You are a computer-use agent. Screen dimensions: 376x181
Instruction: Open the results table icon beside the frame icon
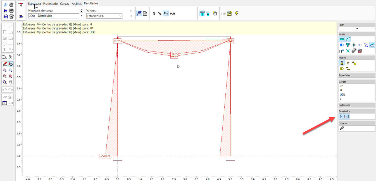(145, 13)
